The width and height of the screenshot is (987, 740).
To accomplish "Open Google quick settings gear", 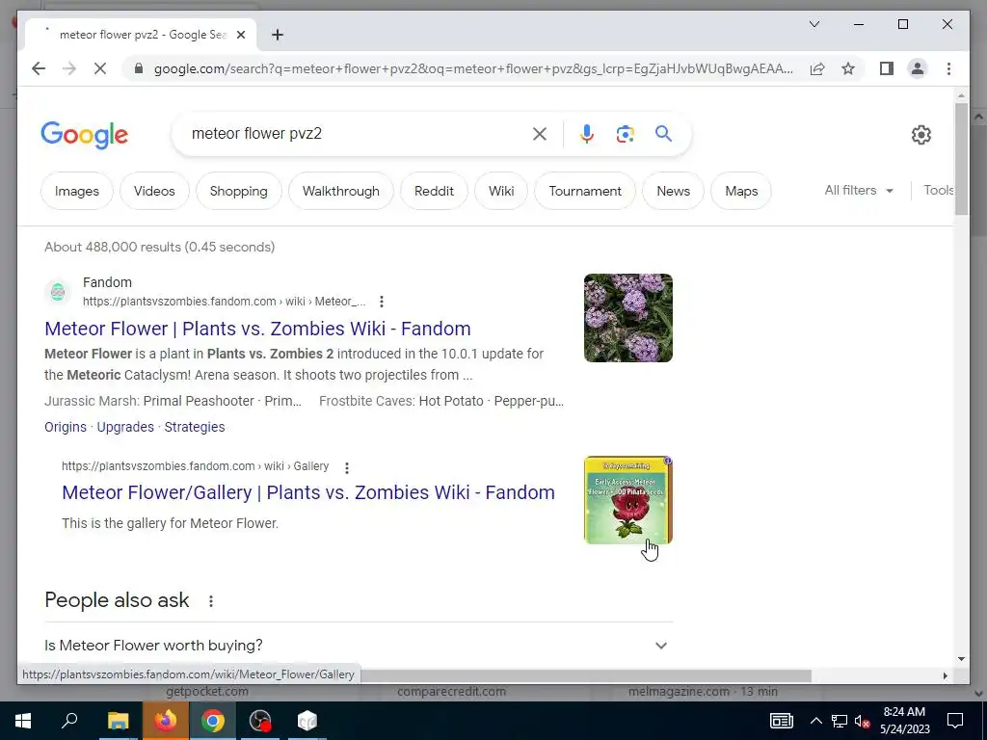I will [920, 135].
